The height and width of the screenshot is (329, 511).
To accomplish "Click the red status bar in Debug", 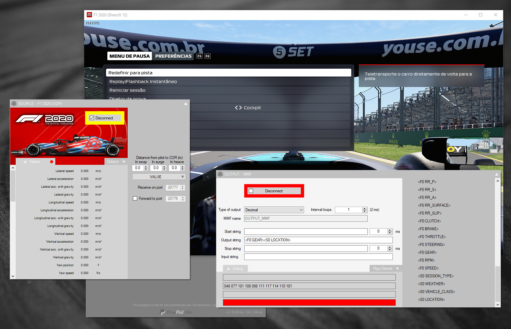I will (309, 303).
